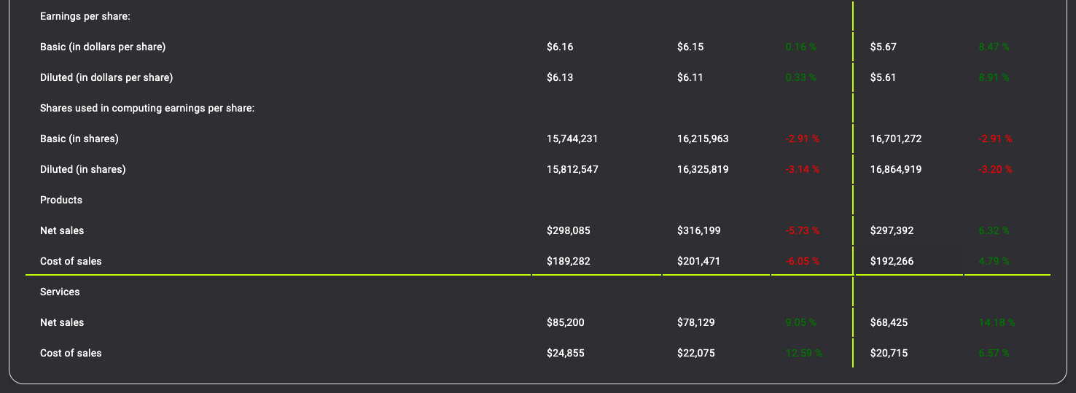Click Products Net sales $298,085 value

coord(569,230)
